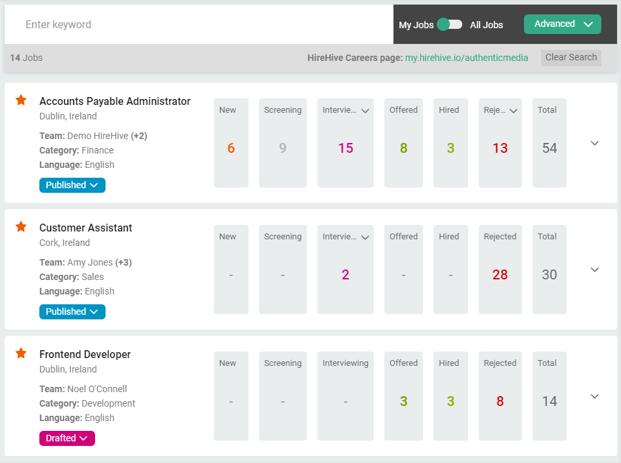
Task: Click the Enter keyword search field
Action: pyautogui.click(x=197, y=24)
